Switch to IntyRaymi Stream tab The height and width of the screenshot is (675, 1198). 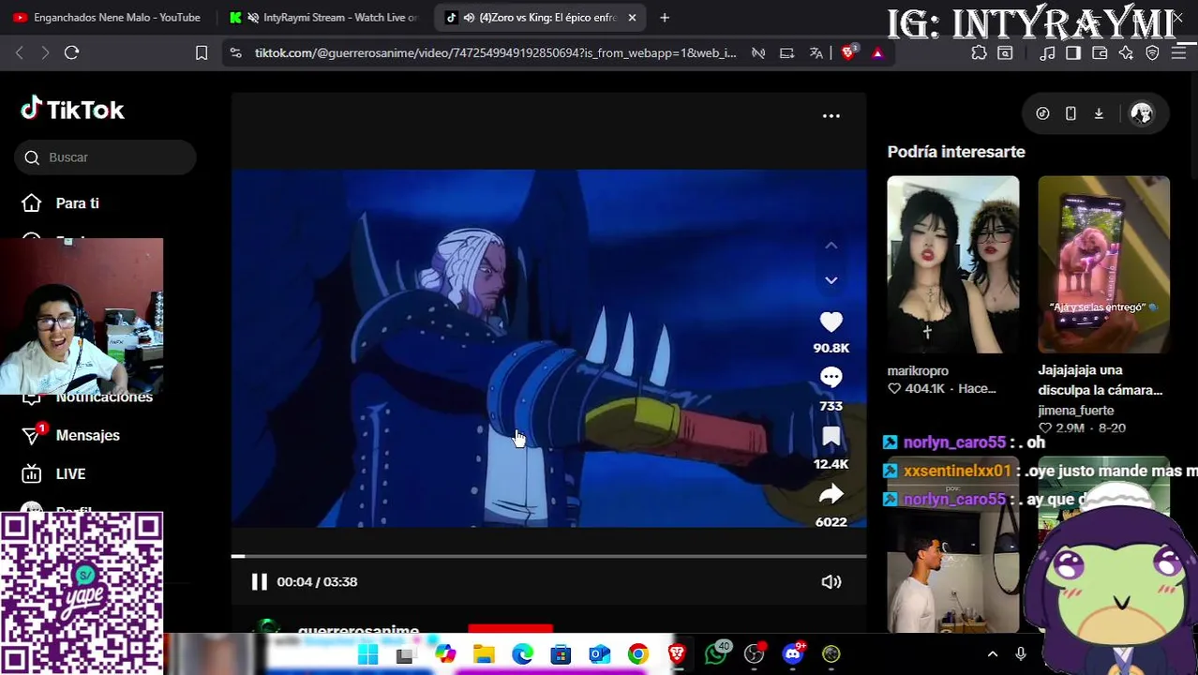coord(323,18)
